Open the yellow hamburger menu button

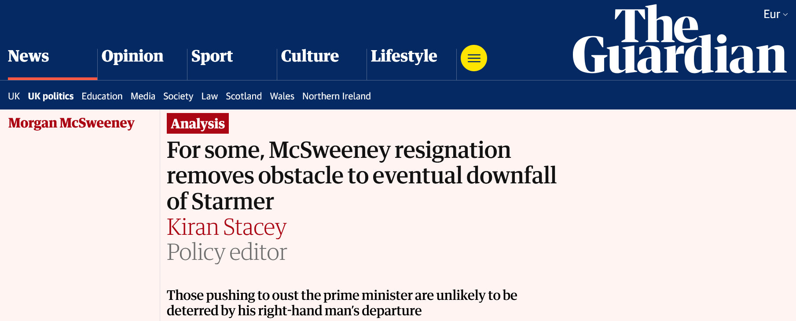473,58
